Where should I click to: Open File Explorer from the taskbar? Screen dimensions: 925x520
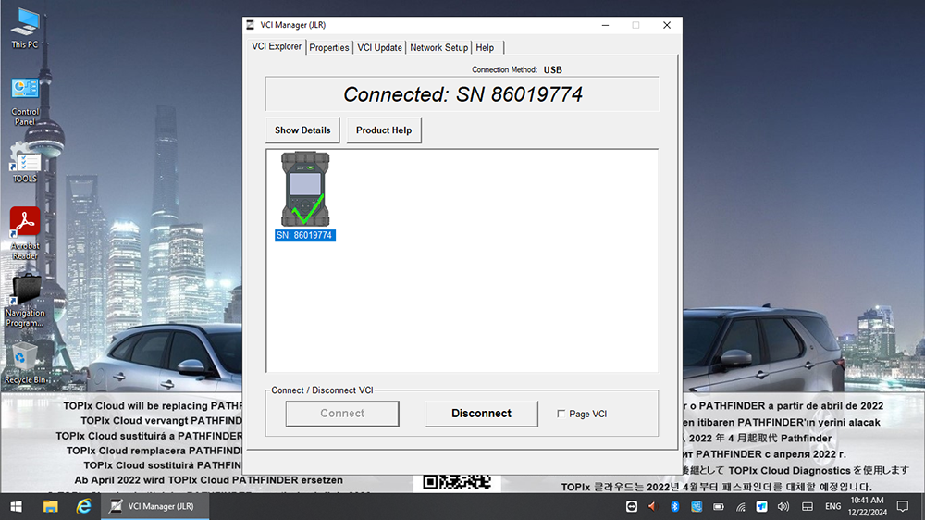click(x=50, y=506)
